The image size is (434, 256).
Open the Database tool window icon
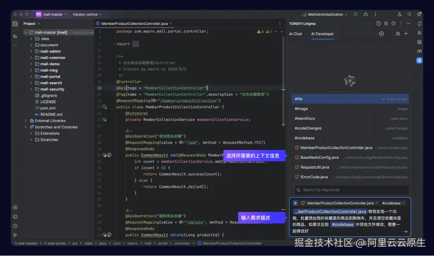pyautogui.click(x=419, y=42)
